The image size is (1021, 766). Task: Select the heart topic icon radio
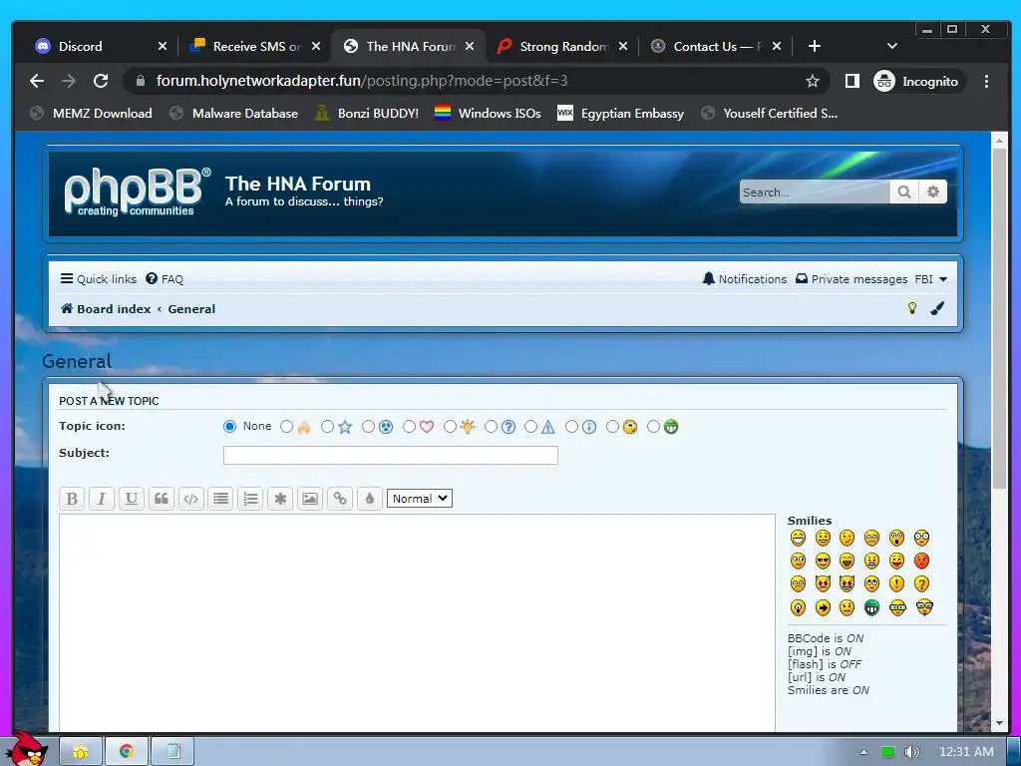(x=409, y=427)
